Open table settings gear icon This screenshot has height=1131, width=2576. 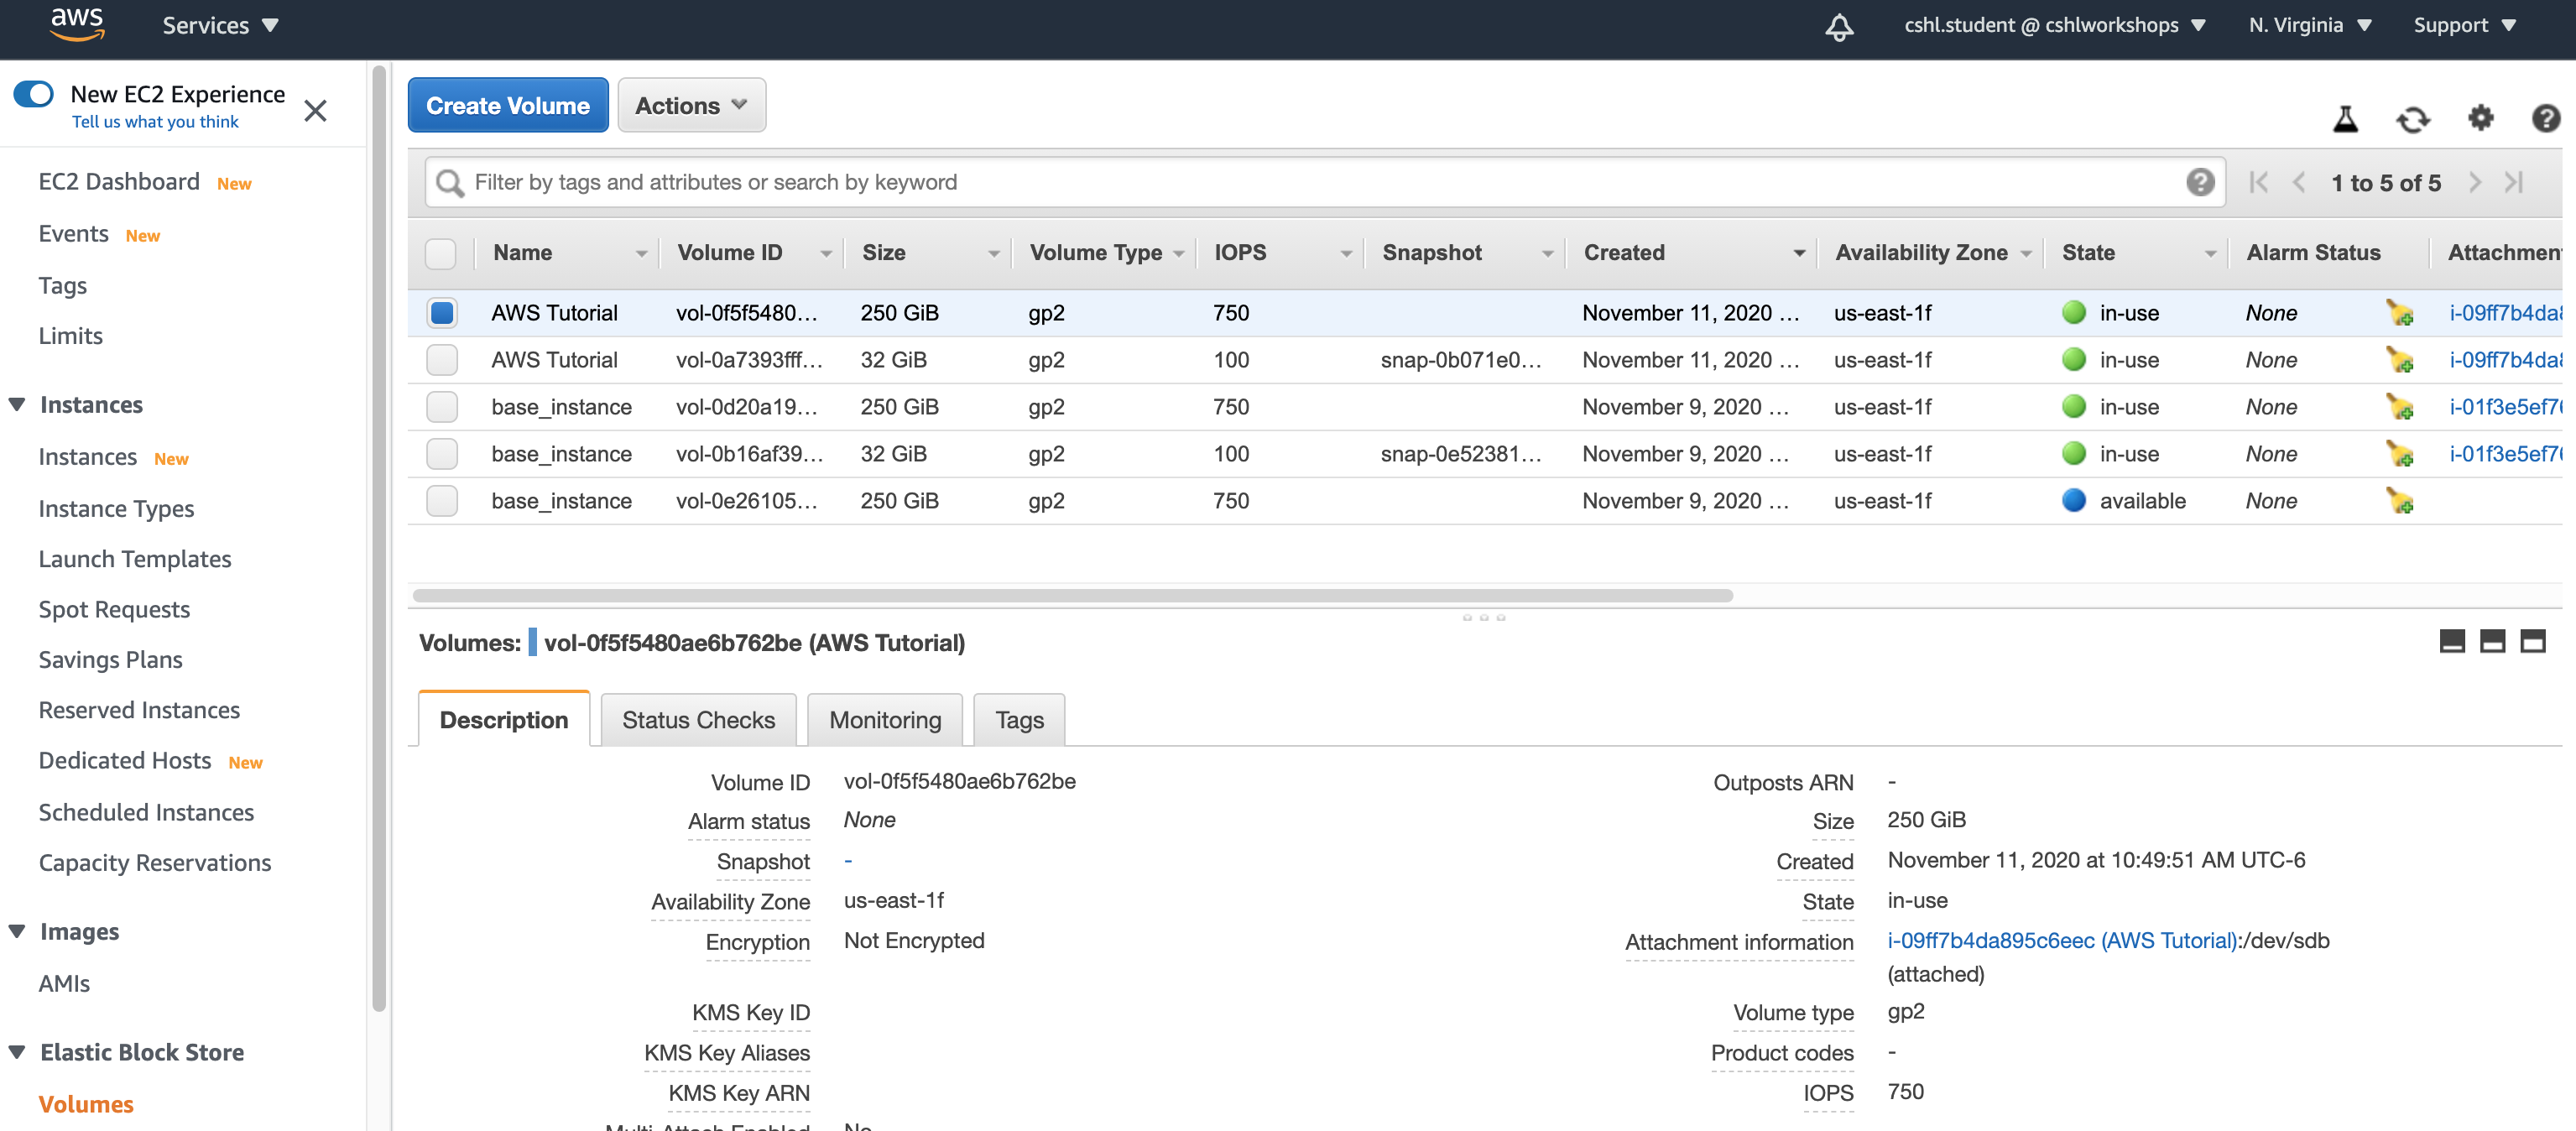[2481, 118]
